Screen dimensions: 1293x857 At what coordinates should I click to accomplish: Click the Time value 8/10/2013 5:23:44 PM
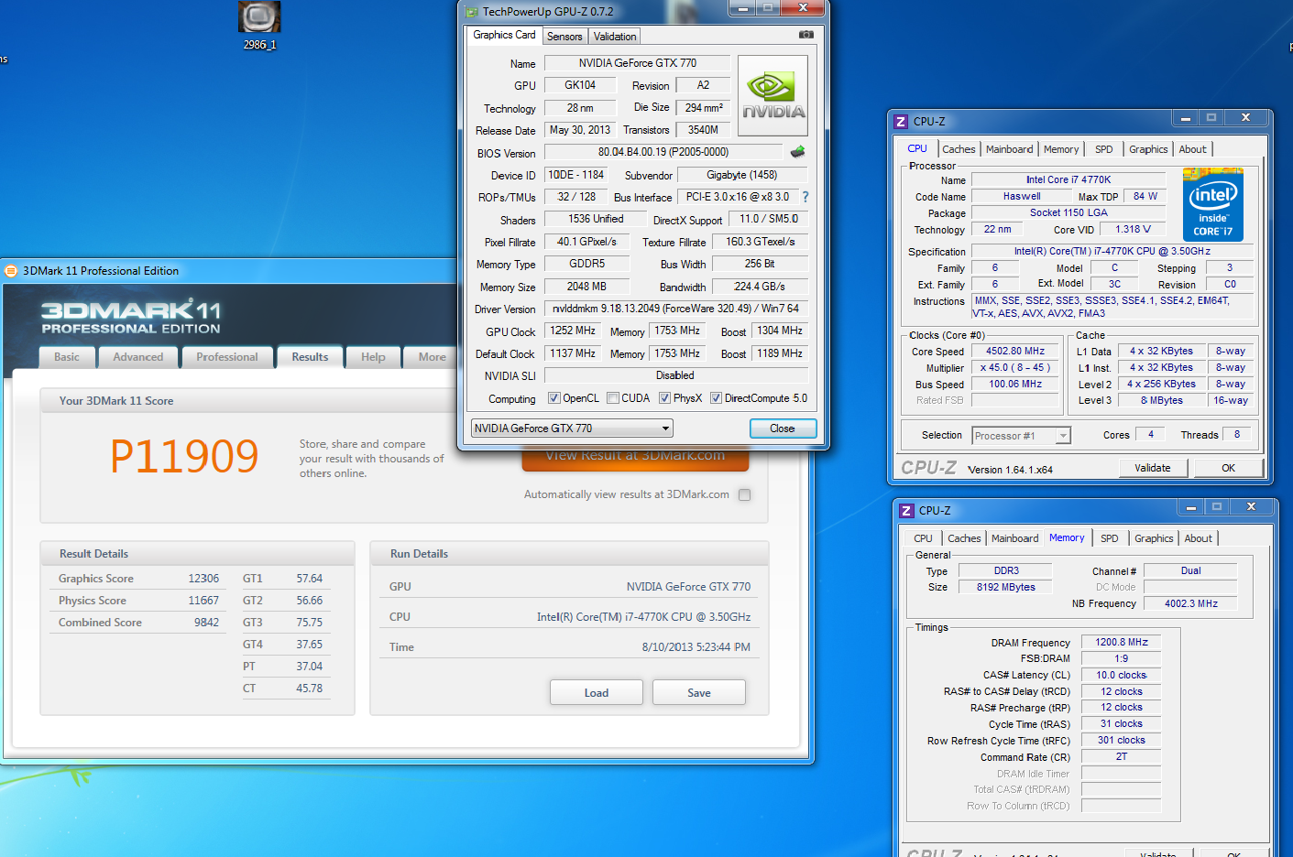(696, 647)
